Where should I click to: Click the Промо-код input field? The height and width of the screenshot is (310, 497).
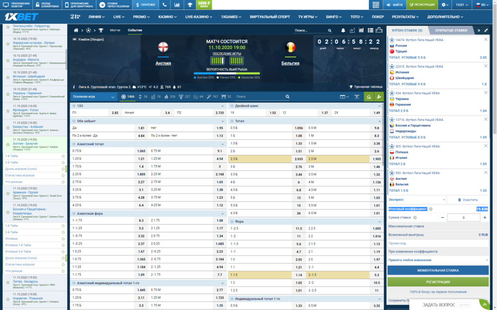tap(438, 243)
